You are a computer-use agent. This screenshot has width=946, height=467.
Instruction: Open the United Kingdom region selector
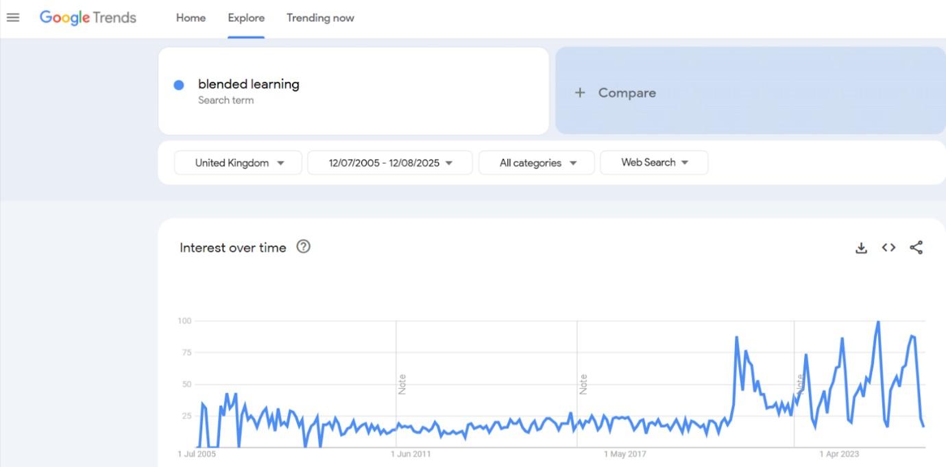point(237,163)
